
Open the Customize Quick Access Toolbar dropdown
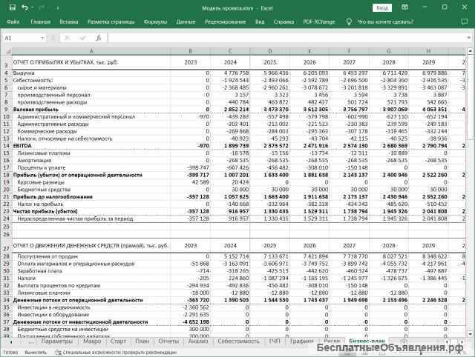pyautogui.click(x=56, y=7)
